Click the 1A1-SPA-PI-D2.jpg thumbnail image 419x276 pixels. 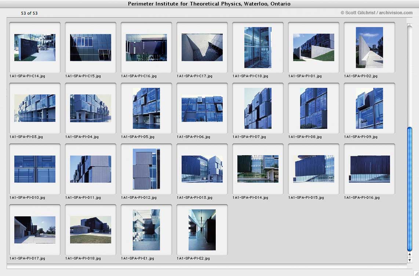tap(369, 48)
